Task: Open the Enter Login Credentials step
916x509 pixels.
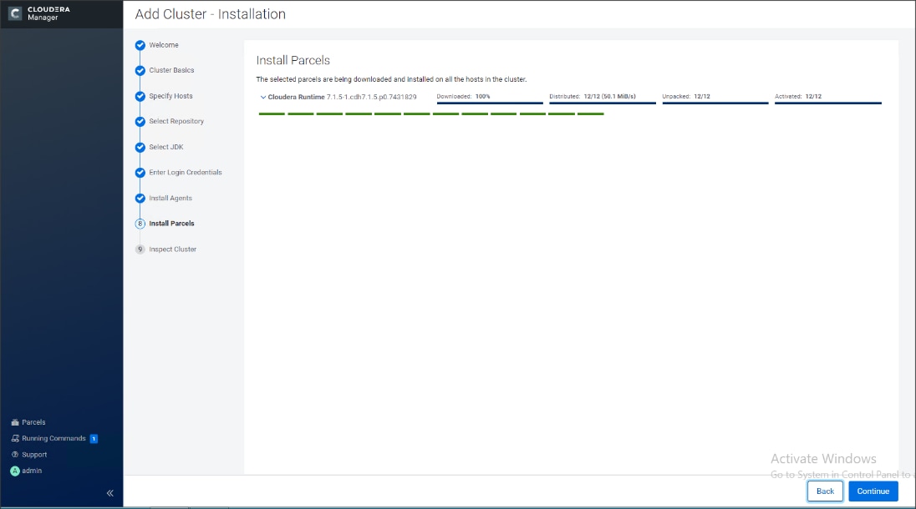Action: point(140,172)
